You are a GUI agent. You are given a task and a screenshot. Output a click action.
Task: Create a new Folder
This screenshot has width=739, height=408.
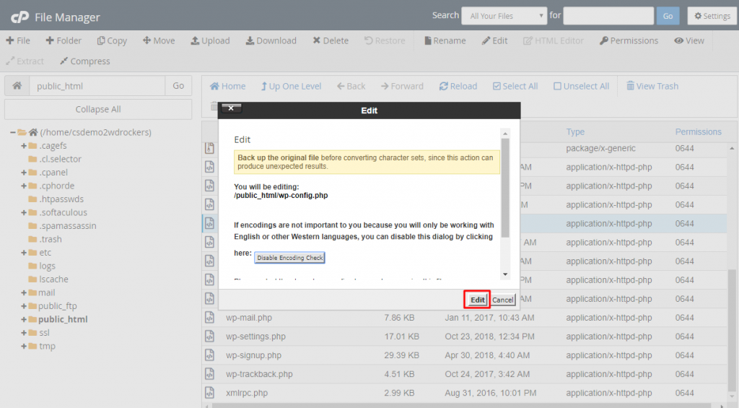(64, 40)
